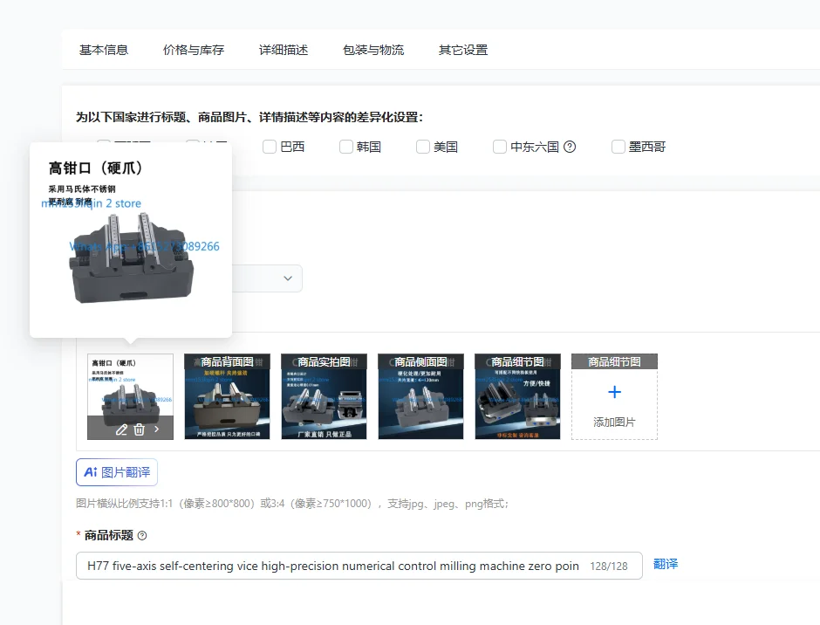Delete the first product image (trash icon)
The width and height of the screenshot is (820, 625).
click(x=139, y=429)
